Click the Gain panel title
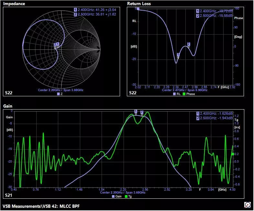Screen dimensions: 254x211 8,106
